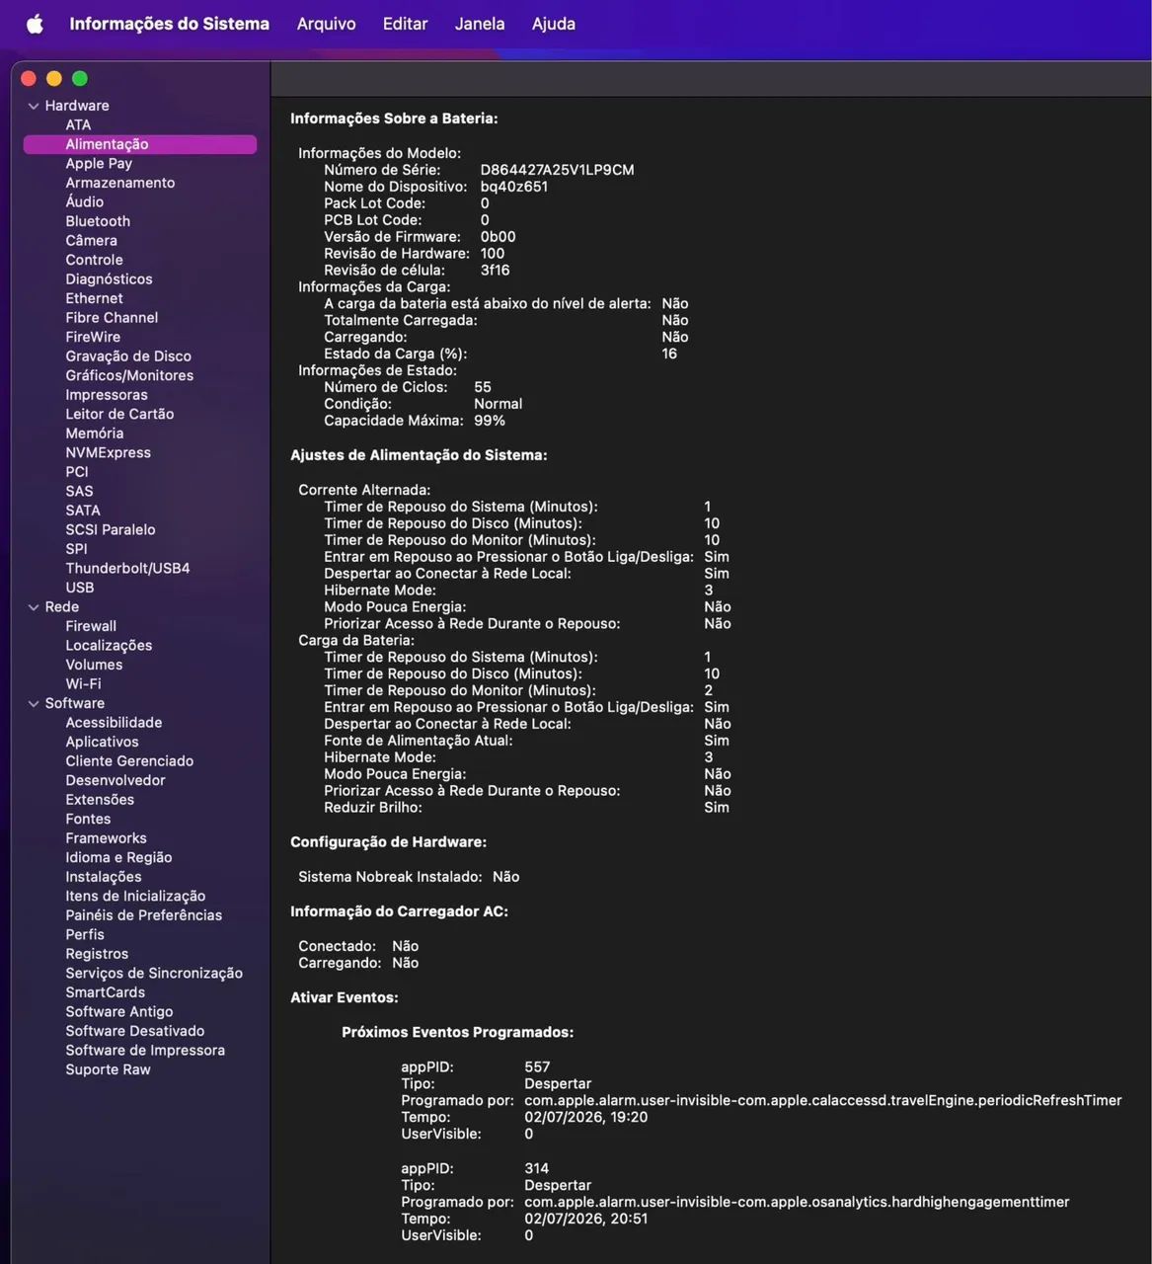Select Gravação de Disco in the sidebar
This screenshot has height=1264, width=1152.
point(128,356)
